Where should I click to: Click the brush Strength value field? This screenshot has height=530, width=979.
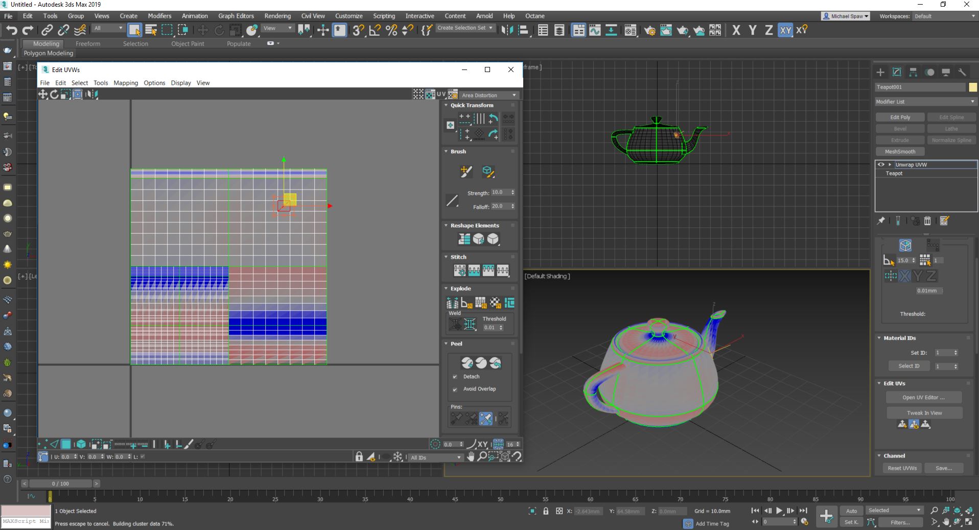pyautogui.click(x=499, y=193)
